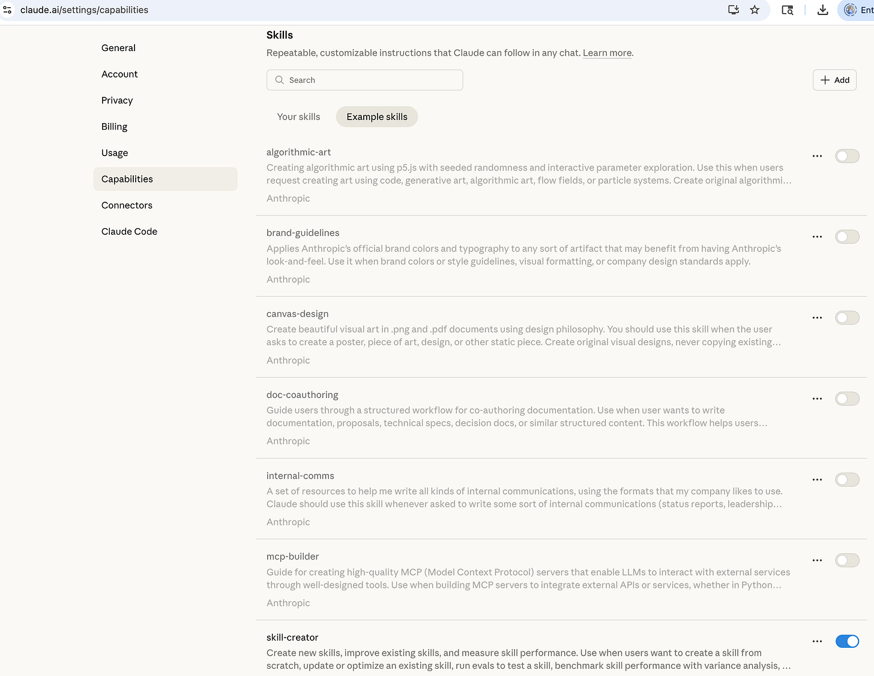Click the skill-creator skill name
The height and width of the screenshot is (676, 874).
(292, 638)
